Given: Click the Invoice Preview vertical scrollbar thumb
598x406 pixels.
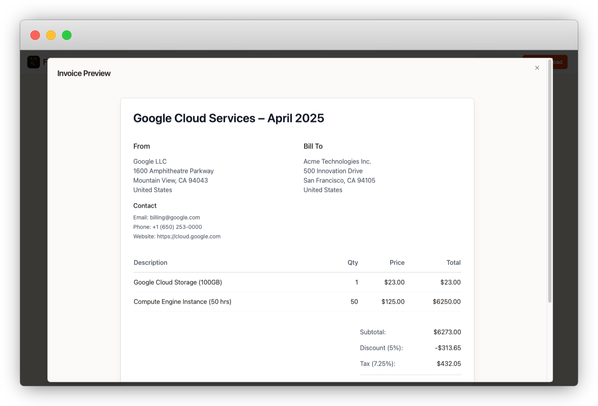Looking at the screenshot, I should 549,181.
